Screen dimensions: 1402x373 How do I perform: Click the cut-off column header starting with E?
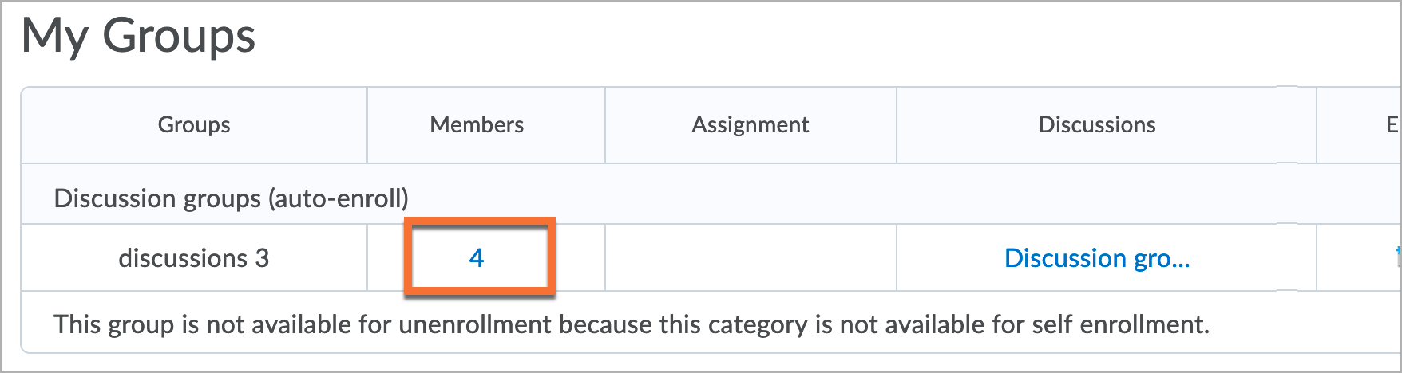1392,124
